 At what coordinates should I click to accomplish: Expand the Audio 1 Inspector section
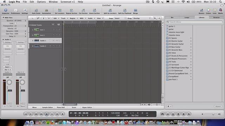coord(3,40)
